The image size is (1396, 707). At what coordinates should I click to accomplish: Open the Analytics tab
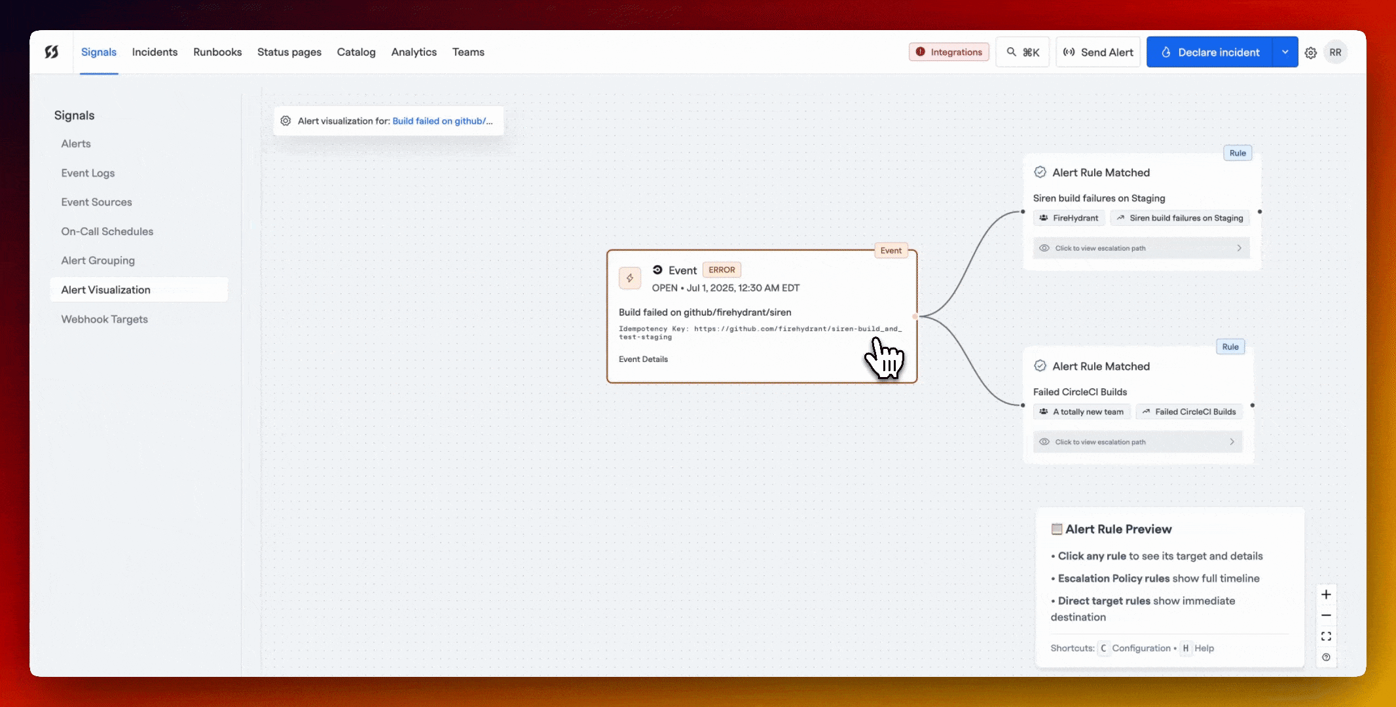(414, 52)
